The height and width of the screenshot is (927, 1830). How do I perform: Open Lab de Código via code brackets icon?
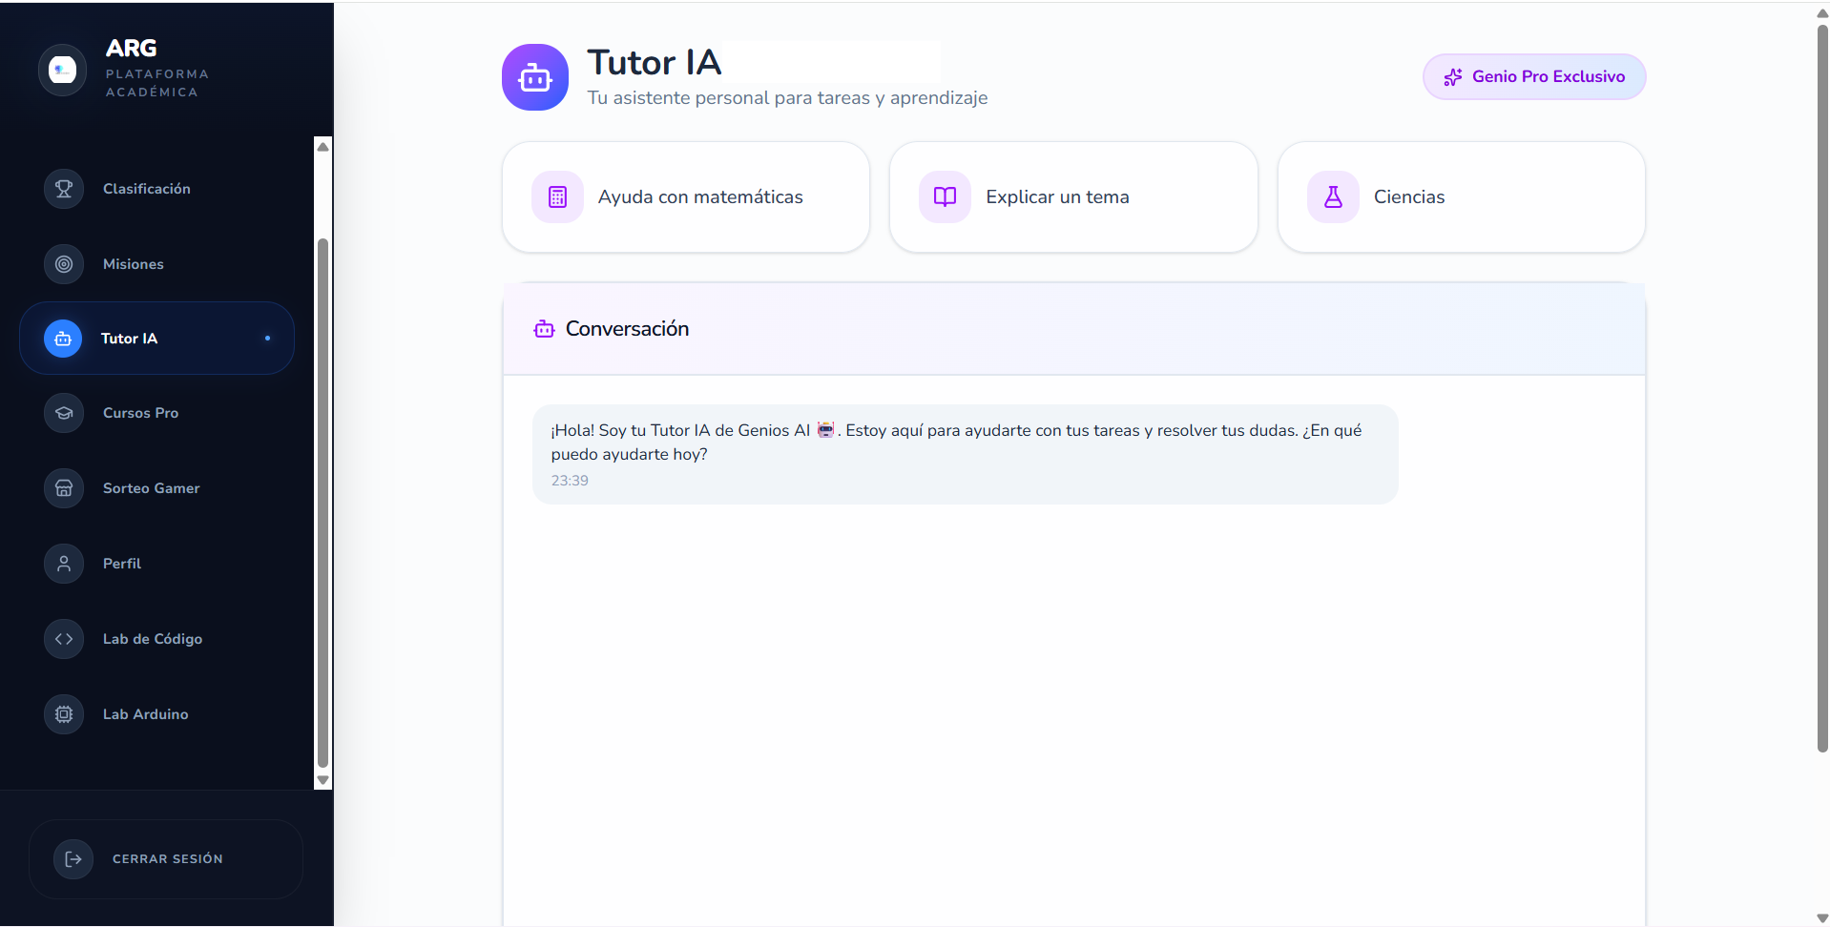pos(63,638)
